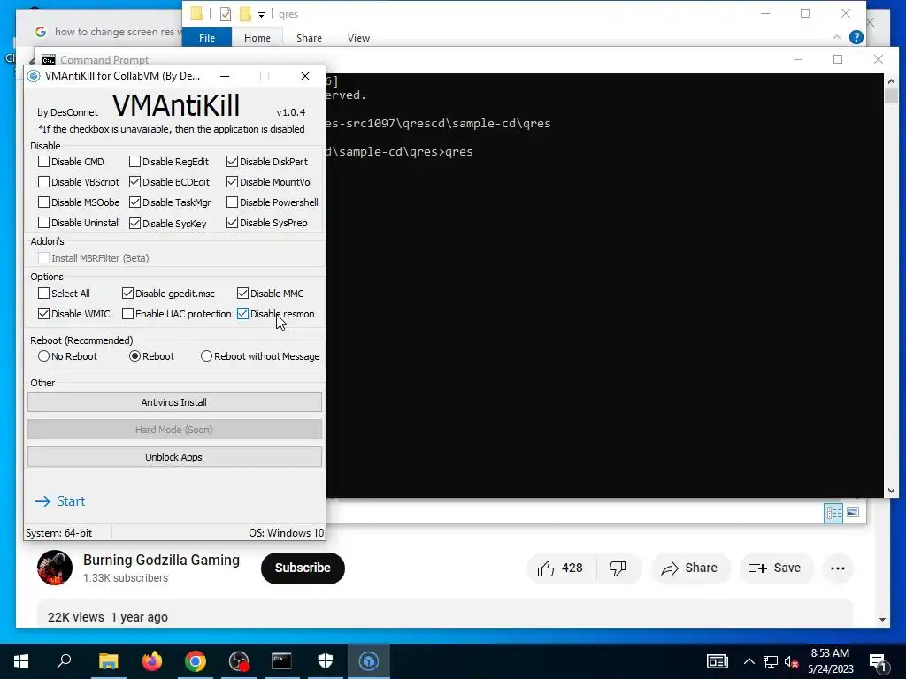Click the like thumbs-up icon

pyautogui.click(x=545, y=568)
